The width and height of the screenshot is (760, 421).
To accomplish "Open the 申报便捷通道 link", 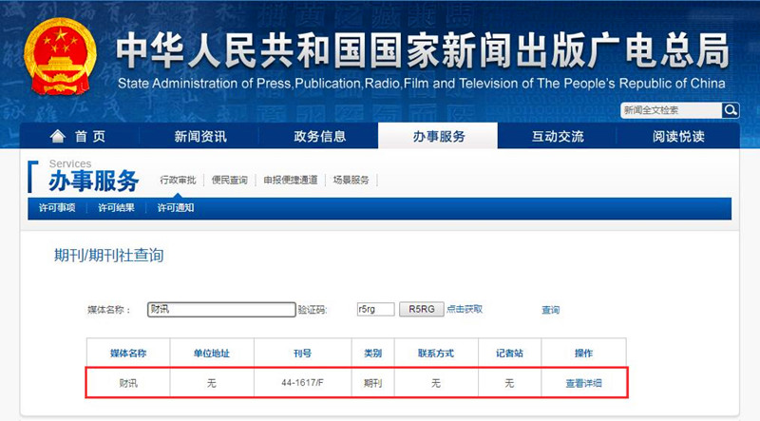I will pyautogui.click(x=291, y=180).
